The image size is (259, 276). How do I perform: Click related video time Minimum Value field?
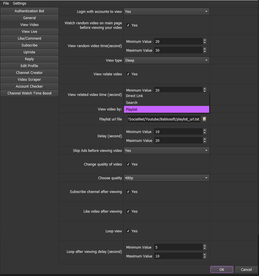pos(178,90)
